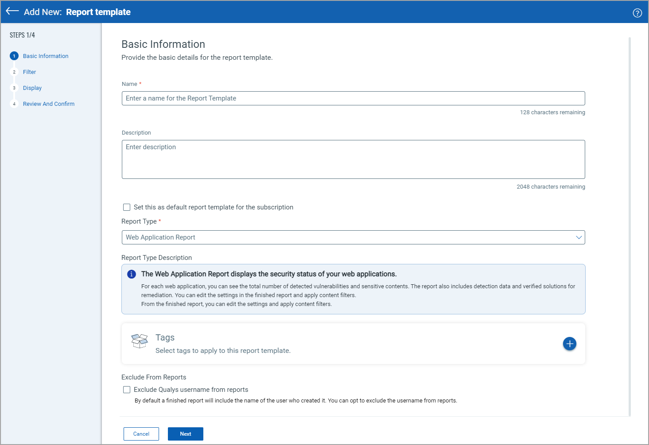Screen dimensions: 649x445
Task: Focus the Description text area
Action: click(353, 159)
